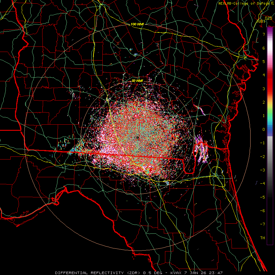Screen dimensions: 275x275
Task: Click the positive "2" scale value
Action: [264, 102]
